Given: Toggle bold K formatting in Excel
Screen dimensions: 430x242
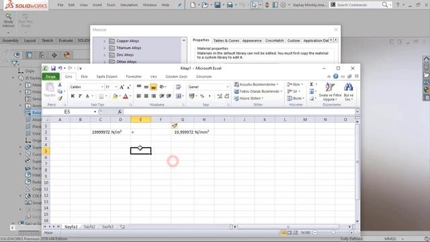Looking at the screenshot, I should (x=73, y=96).
